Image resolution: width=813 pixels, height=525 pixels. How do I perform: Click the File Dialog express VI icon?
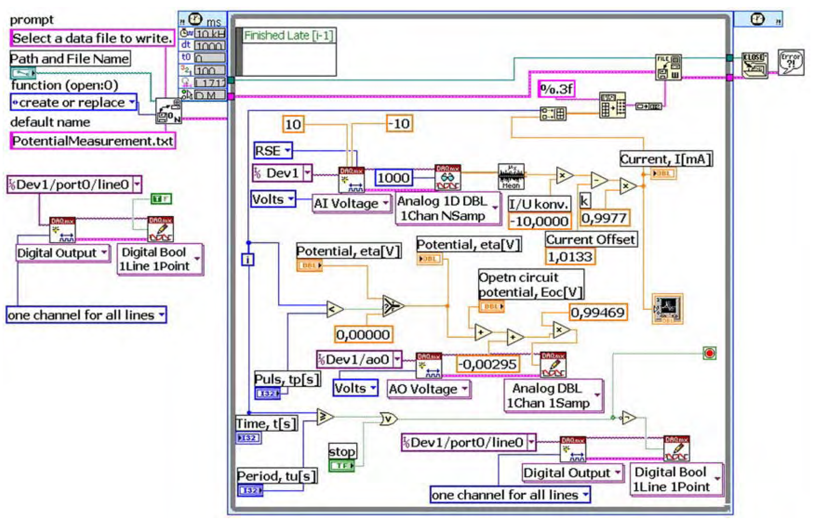(169, 108)
